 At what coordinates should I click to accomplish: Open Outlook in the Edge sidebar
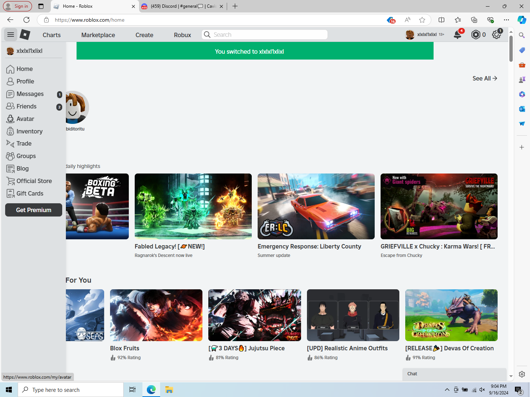click(x=522, y=109)
